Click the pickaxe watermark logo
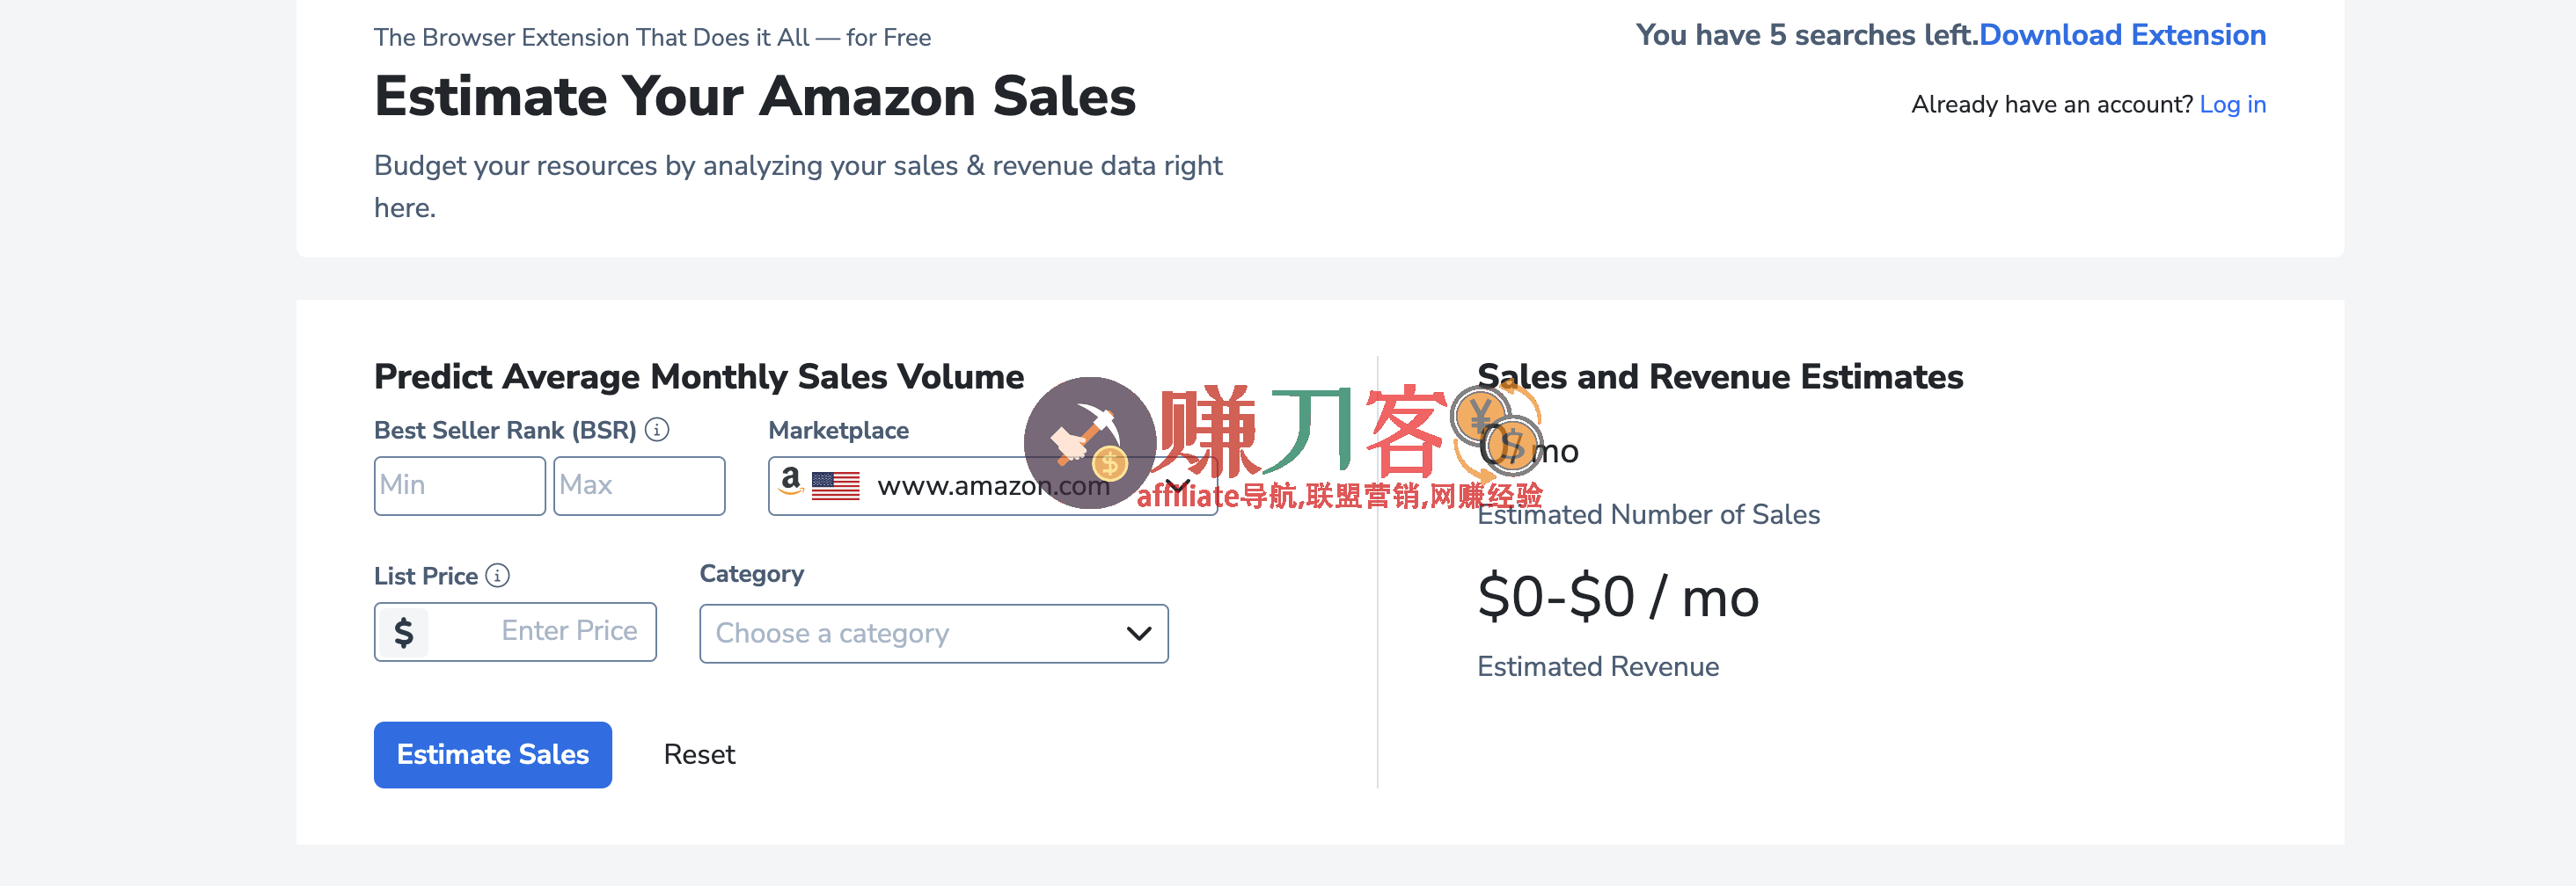2576x886 pixels. (x=1090, y=442)
